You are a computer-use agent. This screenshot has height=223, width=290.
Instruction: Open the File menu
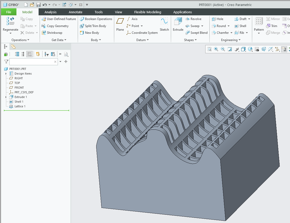pyautogui.click(x=9, y=12)
